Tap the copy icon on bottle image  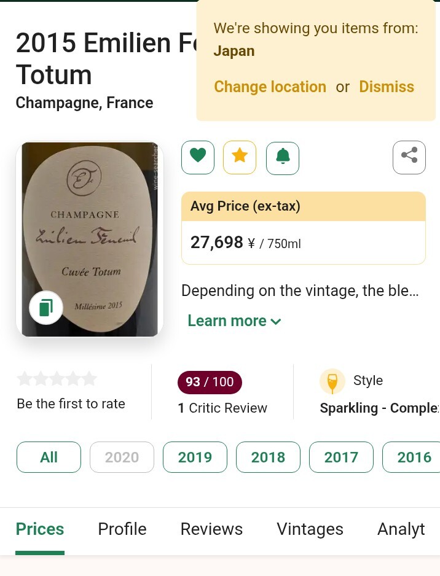point(46,308)
